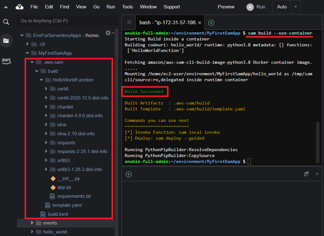
Task: Click the Run play icon
Action: 250,7
